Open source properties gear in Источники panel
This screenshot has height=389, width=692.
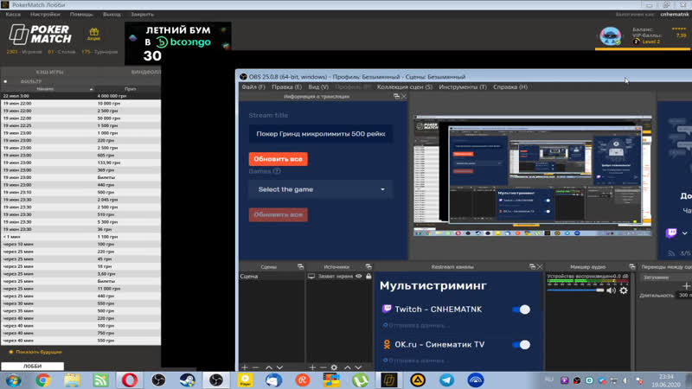(x=334, y=367)
